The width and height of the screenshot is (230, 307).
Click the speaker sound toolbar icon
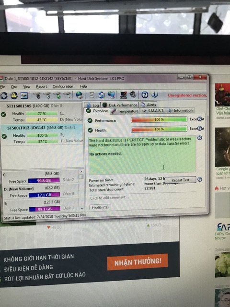tap(133, 95)
